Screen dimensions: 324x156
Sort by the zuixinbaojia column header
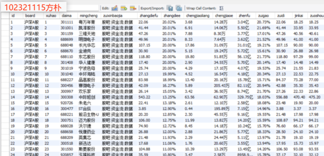[x=119, y=15]
